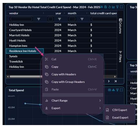This screenshot has height=127, width=140.
Task: Click table grid icon in Total Spend panel
Action: click(110, 90)
